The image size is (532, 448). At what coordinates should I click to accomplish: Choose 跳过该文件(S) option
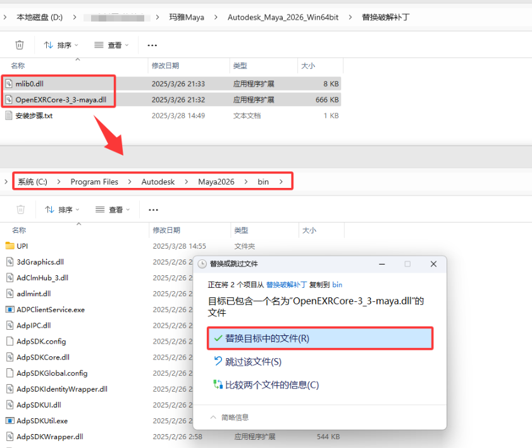tap(248, 362)
